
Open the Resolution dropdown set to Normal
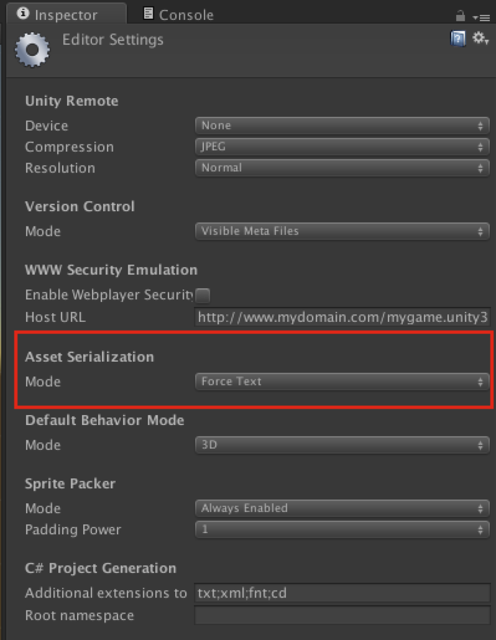click(342, 167)
